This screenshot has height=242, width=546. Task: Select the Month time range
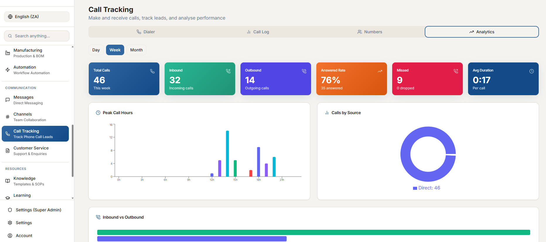[136, 50]
